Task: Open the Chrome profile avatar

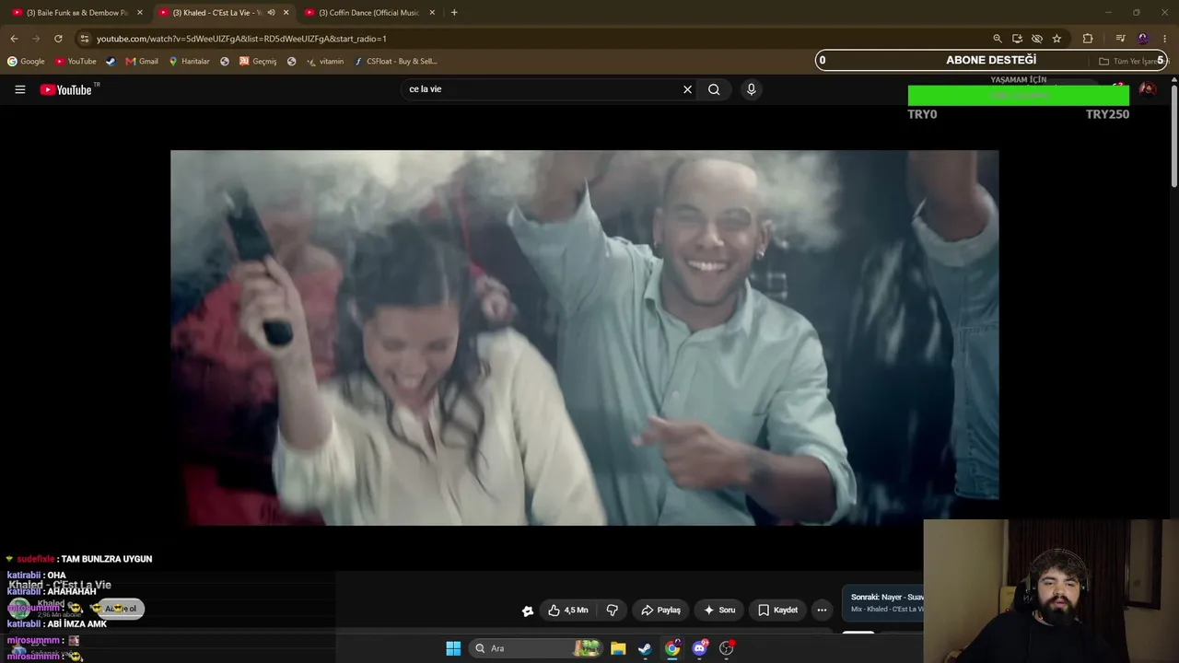Action: (x=1143, y=39)
